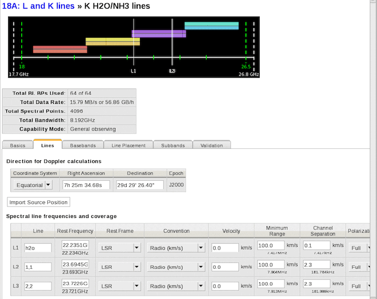Image resolution: width=377 pixels, height=299 pixels.
Task: Expand the Coordinate System Equatorial dropdown
Action: [x=48, y=184]
